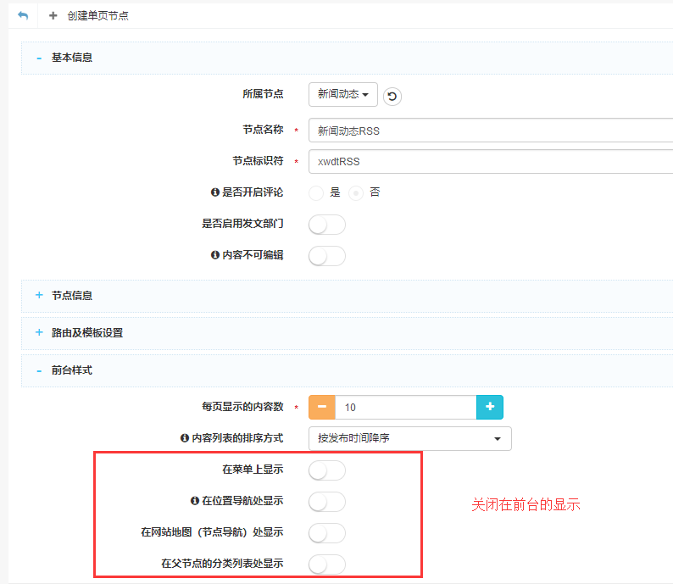Enable the 内容不可编辑 switch
Screen dimensions: 673x584
[x=326, y=256]
